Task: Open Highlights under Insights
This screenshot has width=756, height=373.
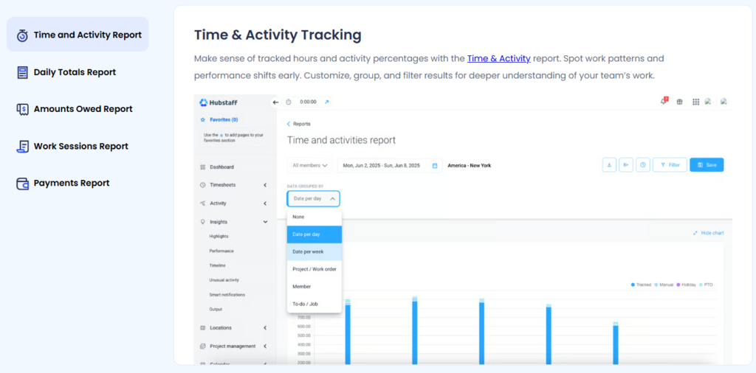Action: pos(219,237)
